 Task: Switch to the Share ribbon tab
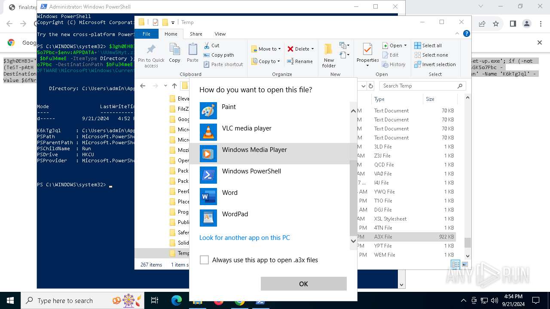point(196,34)
